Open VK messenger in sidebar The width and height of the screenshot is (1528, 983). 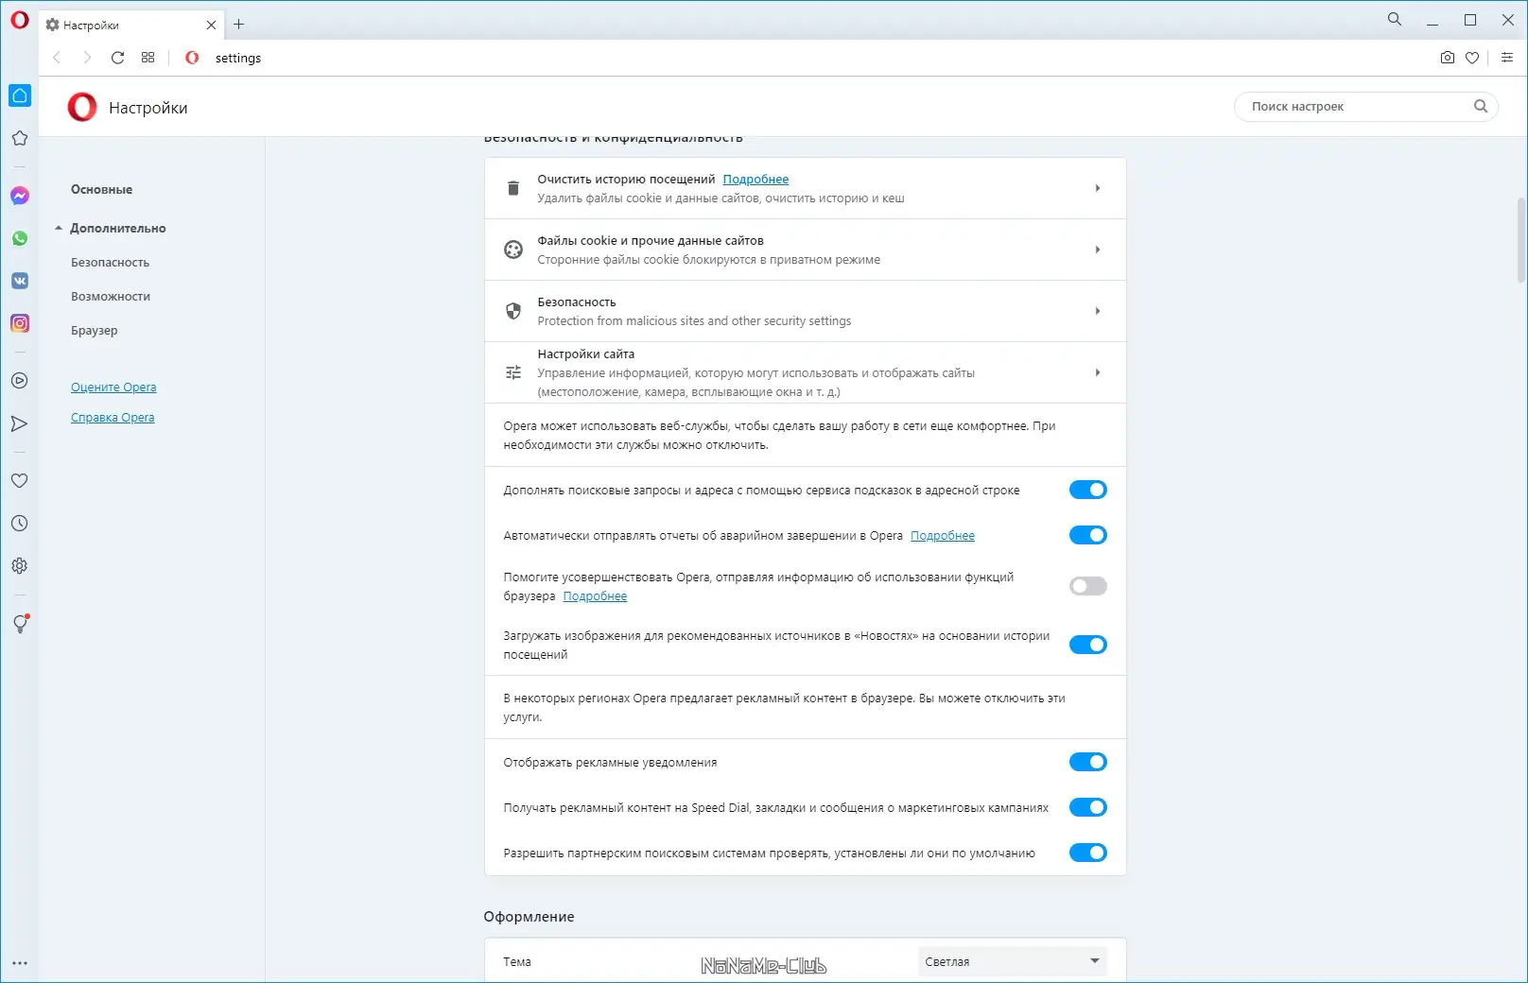[20, 281]
